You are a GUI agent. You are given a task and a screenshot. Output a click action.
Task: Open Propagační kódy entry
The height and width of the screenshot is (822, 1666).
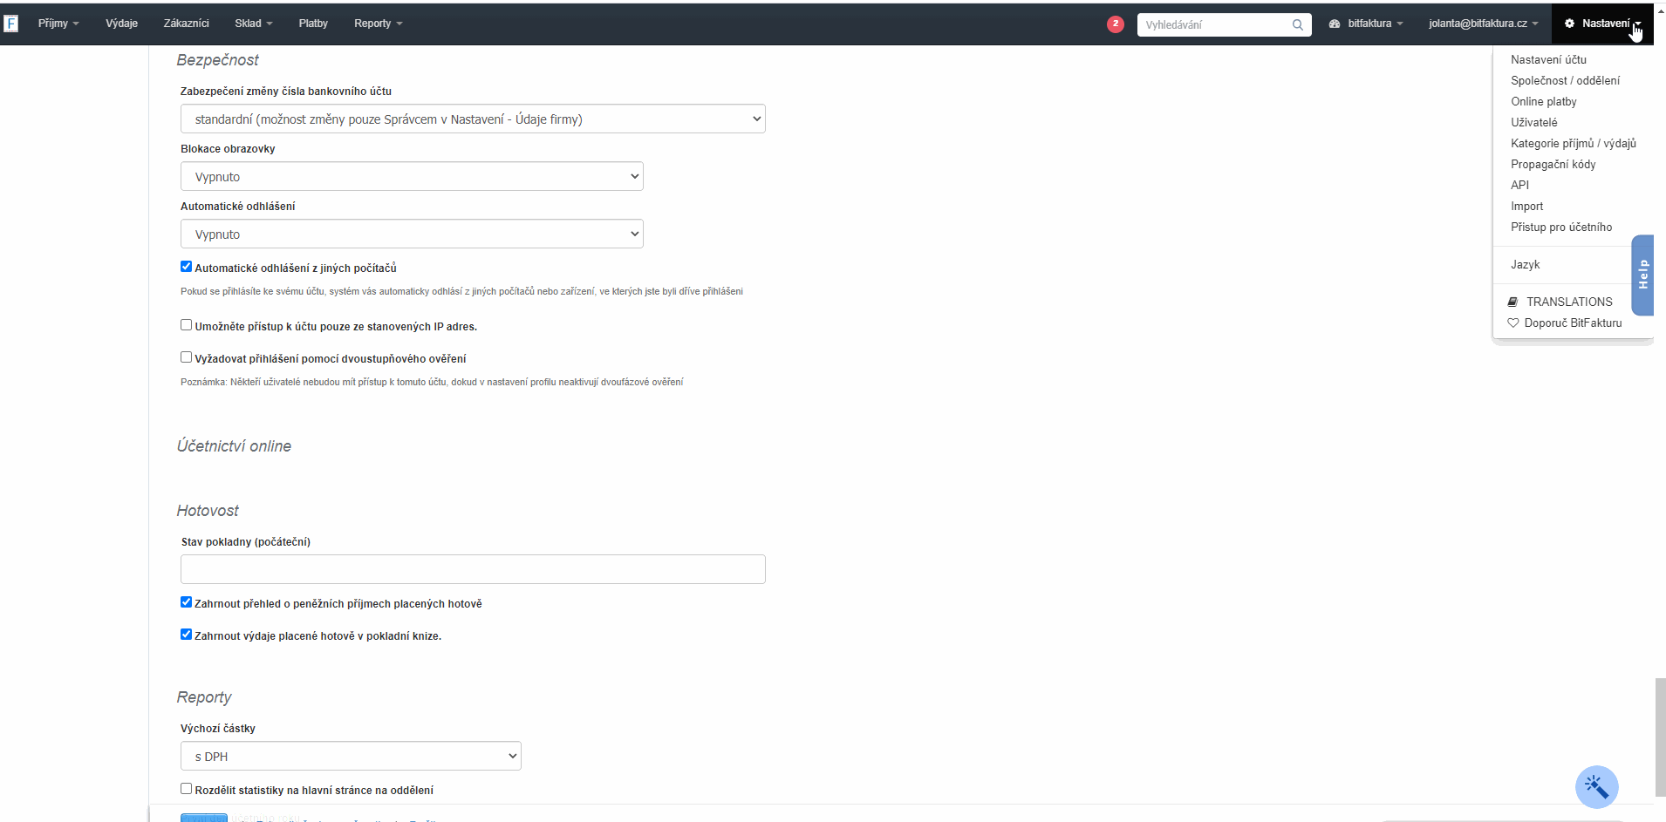coord(1553,164)
